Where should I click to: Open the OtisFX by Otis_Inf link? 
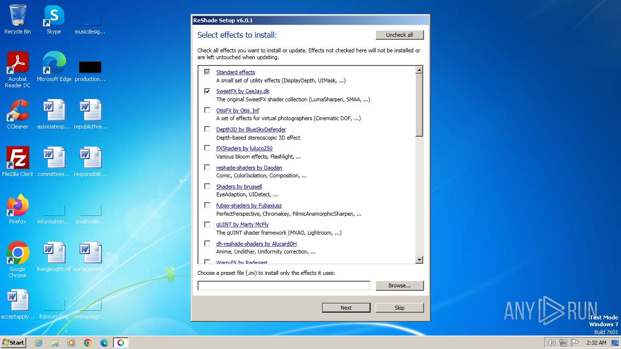[x=238, y=111]
